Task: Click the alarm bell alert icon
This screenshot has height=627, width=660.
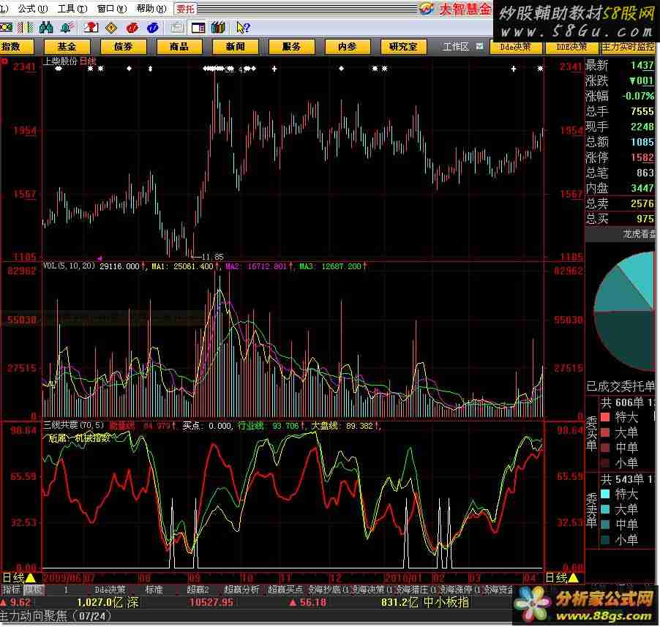Action: [67, 28]
